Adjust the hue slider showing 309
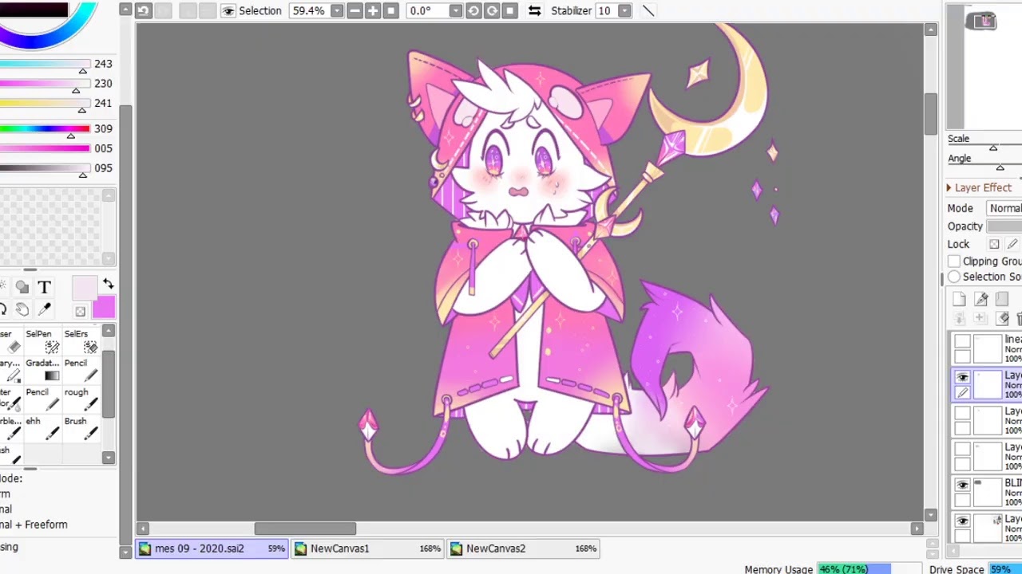The image size is (1022, 574). [45, 128]
